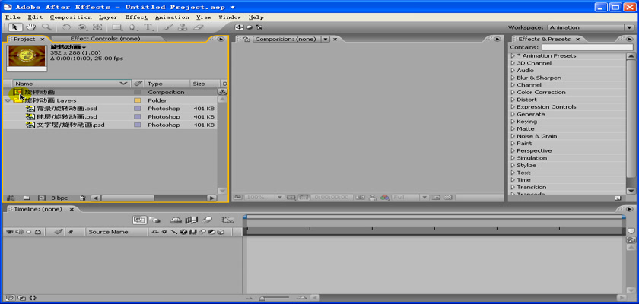The width and height of the screenshot is (639, 304).
Task: Click the Live Update button in Timeline
Action: [139, 220]
